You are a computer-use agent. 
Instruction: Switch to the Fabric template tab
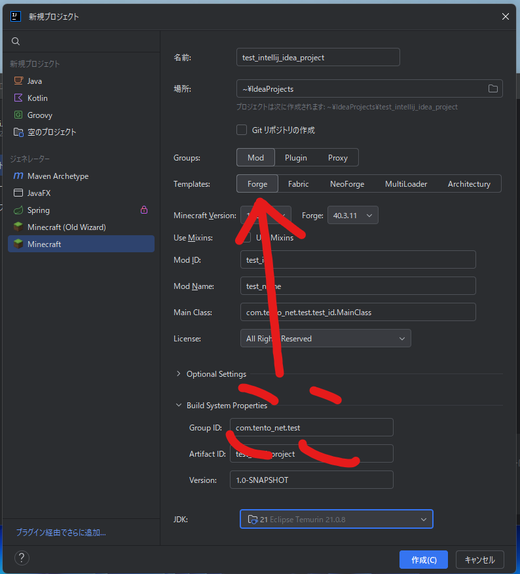298,184
